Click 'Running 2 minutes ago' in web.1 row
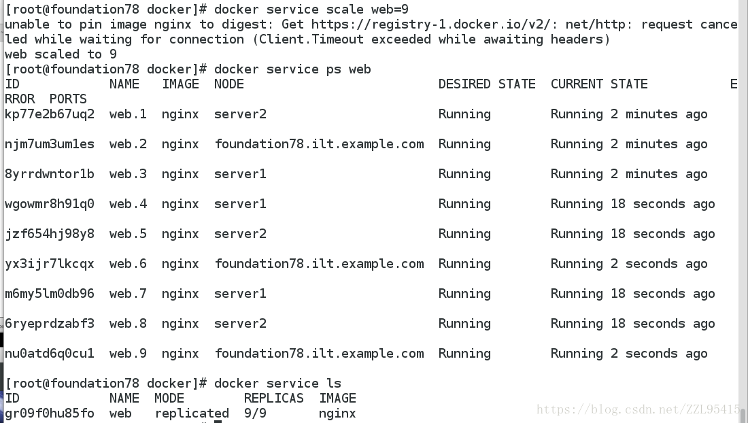 point(629,114)
